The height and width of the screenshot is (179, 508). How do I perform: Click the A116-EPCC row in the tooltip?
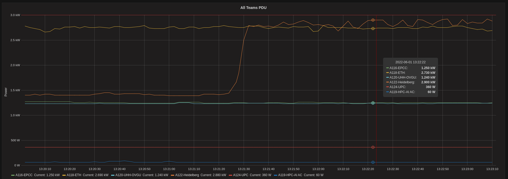click(411, 67)
